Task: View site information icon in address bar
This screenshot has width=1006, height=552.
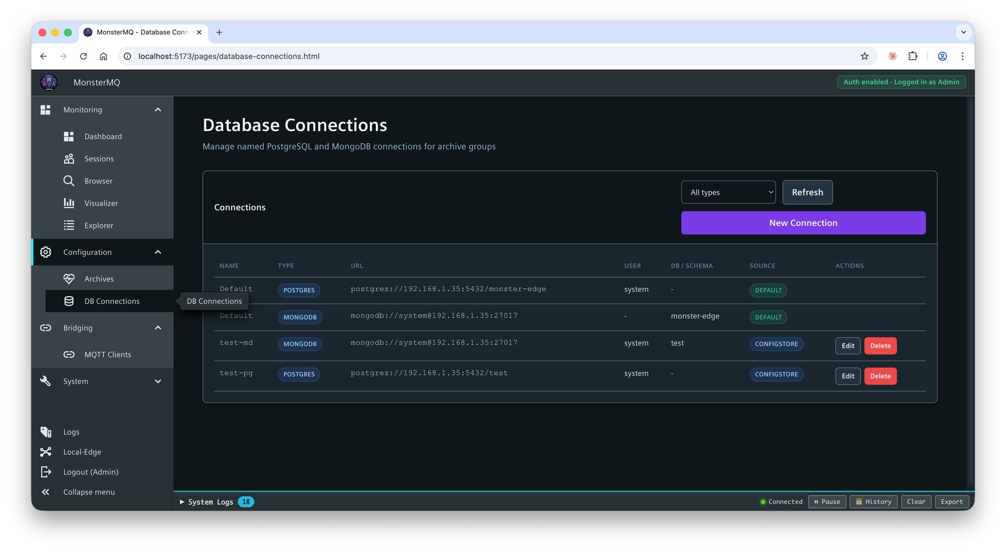Action: (127, 56)
